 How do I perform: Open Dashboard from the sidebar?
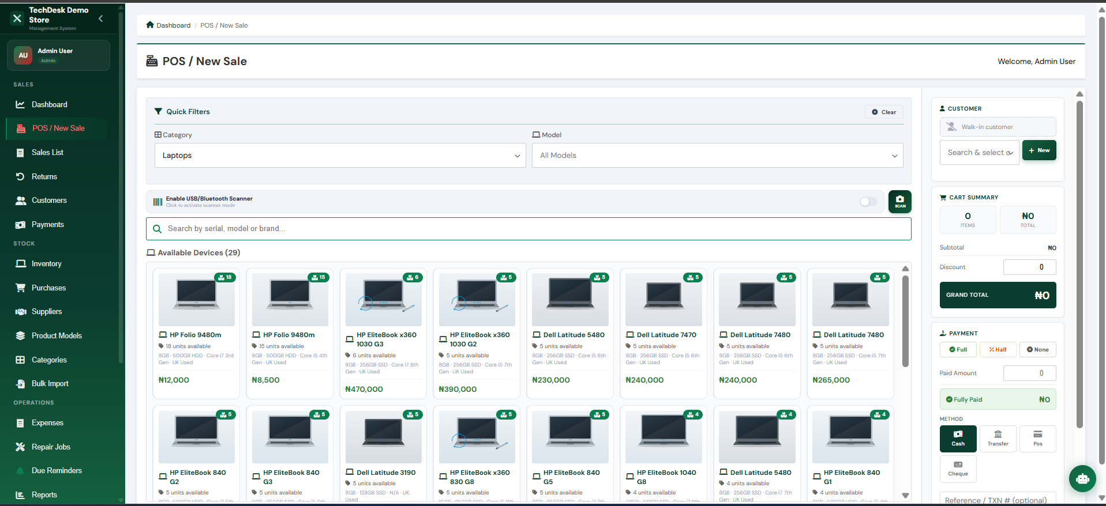pyautogui.click(x=57, y=104)
